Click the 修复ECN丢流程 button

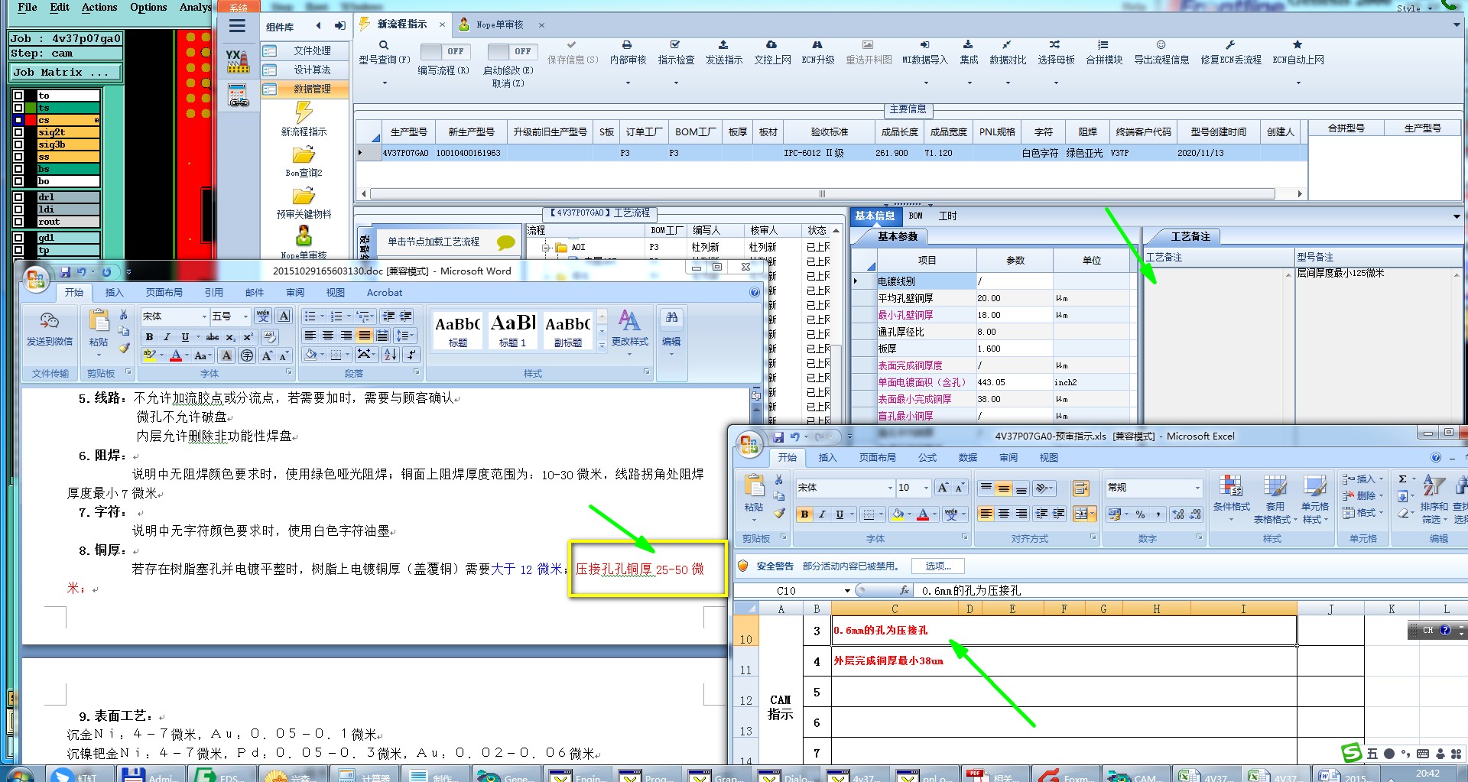1230,53
